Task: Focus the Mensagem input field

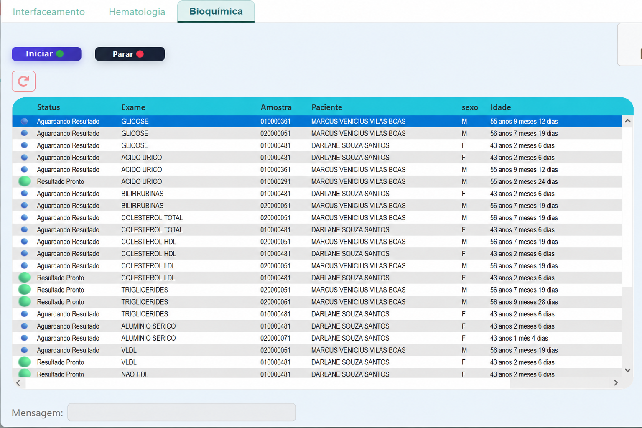Action: click(x=181, y=412)
